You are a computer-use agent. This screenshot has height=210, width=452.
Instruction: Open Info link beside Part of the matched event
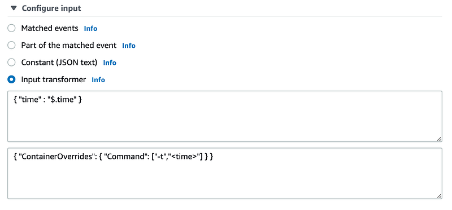[x=129, y=46]
